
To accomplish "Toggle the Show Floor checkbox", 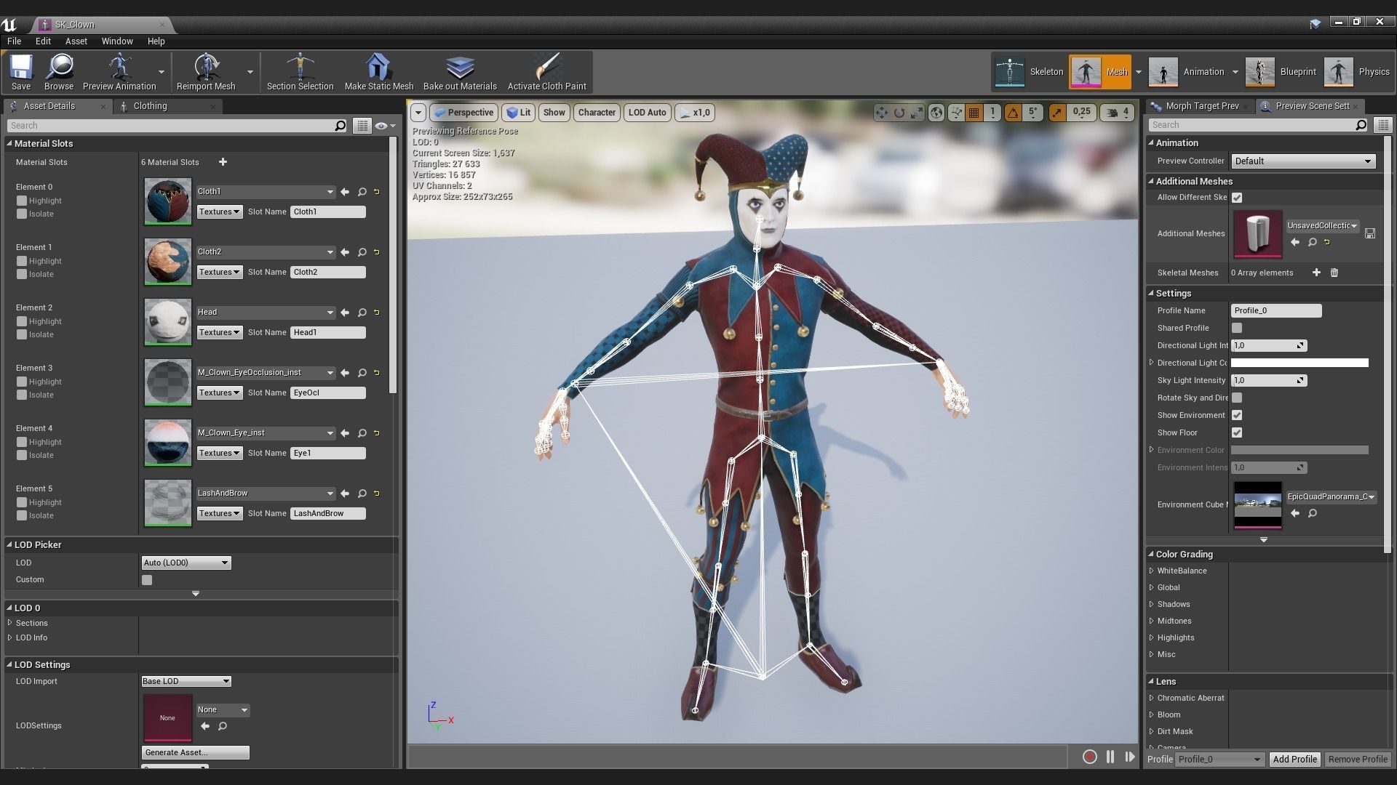I will click(1237, 432).
